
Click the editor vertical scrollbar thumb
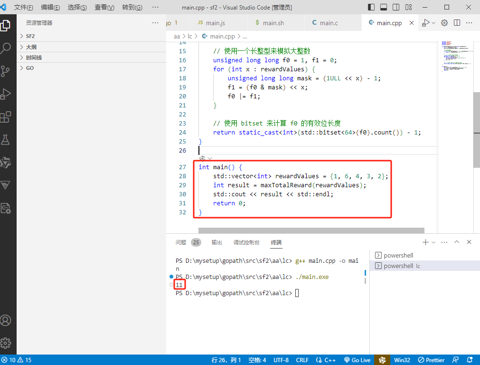(477, 130)
